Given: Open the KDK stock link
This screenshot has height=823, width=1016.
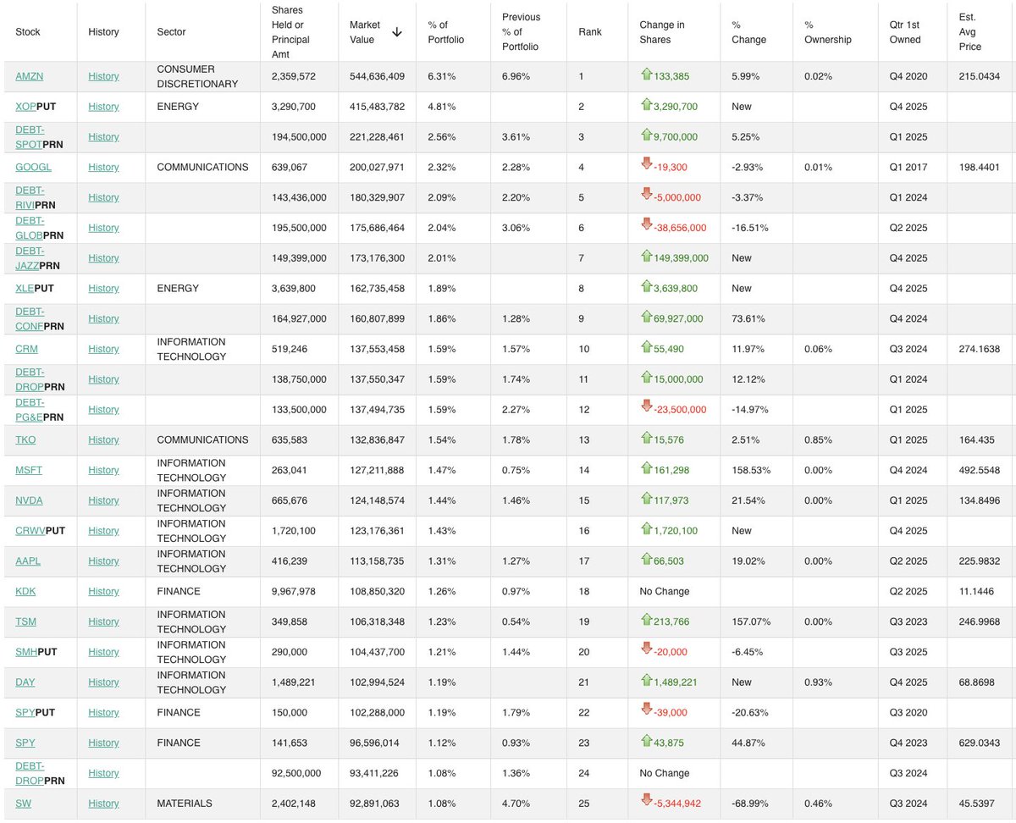Looking at the screenshot, I should pos(25,591).
